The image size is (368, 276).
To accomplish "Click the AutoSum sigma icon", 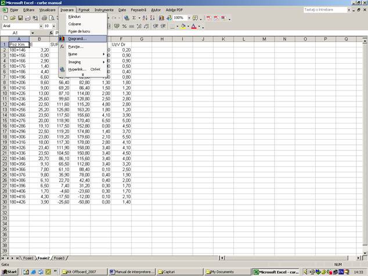I will coord(135,18).
